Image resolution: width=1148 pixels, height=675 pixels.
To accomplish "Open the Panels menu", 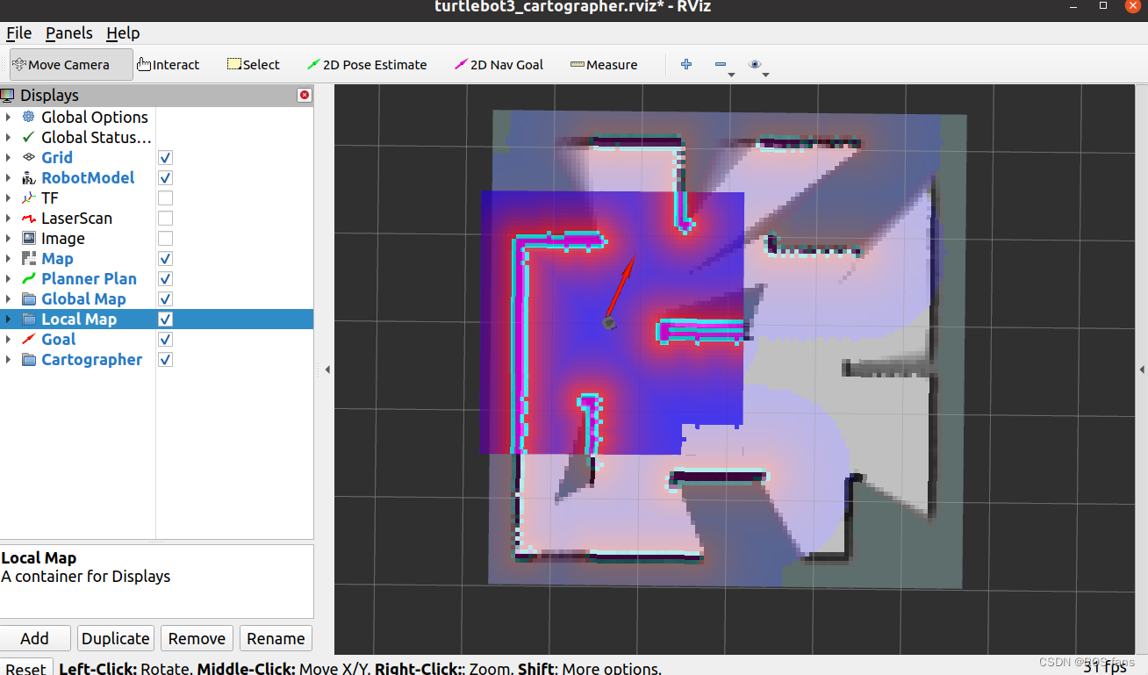I will pos(68,33).
